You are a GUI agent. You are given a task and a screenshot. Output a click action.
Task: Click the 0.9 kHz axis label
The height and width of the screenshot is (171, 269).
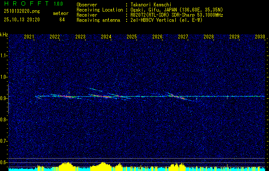pos(4,98)
